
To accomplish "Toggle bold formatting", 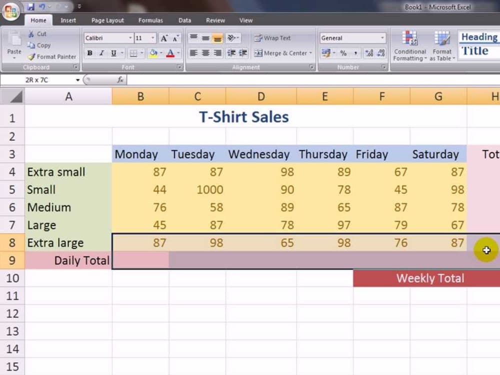I will click(89, 53).
